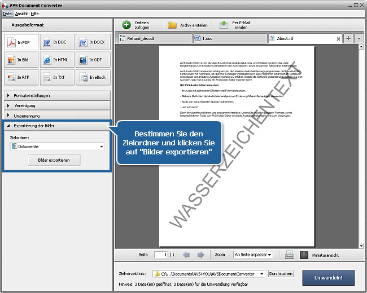Click the green Dateien zufügen plus icon
This screenshot has height=293, width=367.
point(126,25)
